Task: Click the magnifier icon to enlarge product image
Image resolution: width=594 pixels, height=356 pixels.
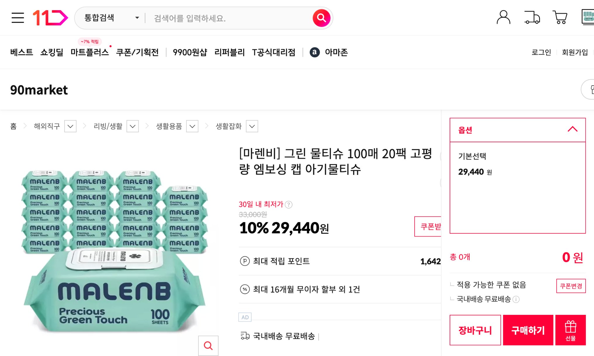Action: [208, 346]
